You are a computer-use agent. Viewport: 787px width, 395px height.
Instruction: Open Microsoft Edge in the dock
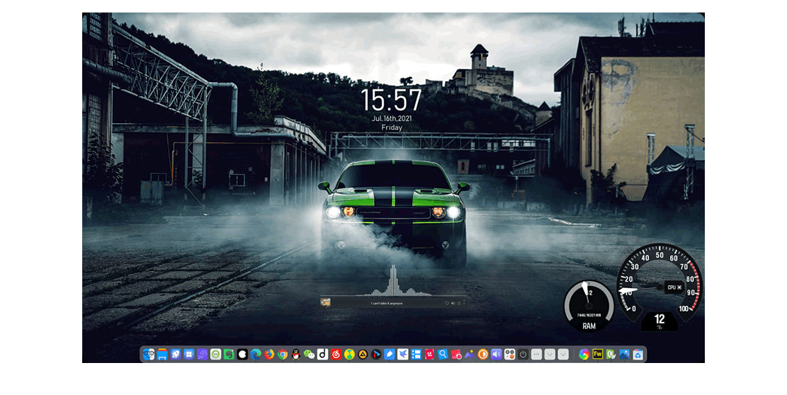256,355
